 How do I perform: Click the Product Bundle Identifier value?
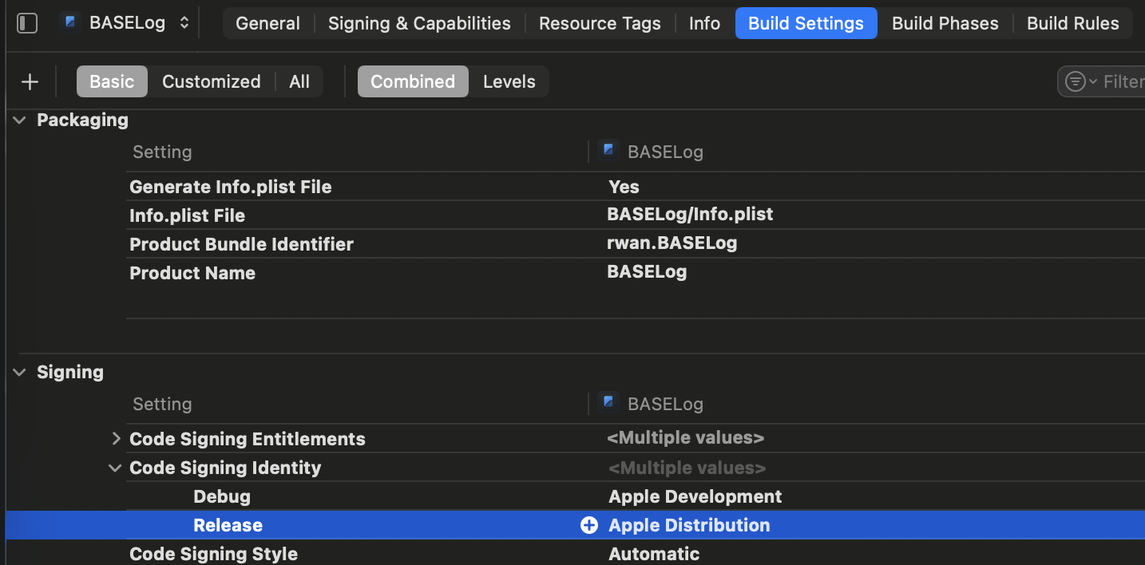(672, 243)
